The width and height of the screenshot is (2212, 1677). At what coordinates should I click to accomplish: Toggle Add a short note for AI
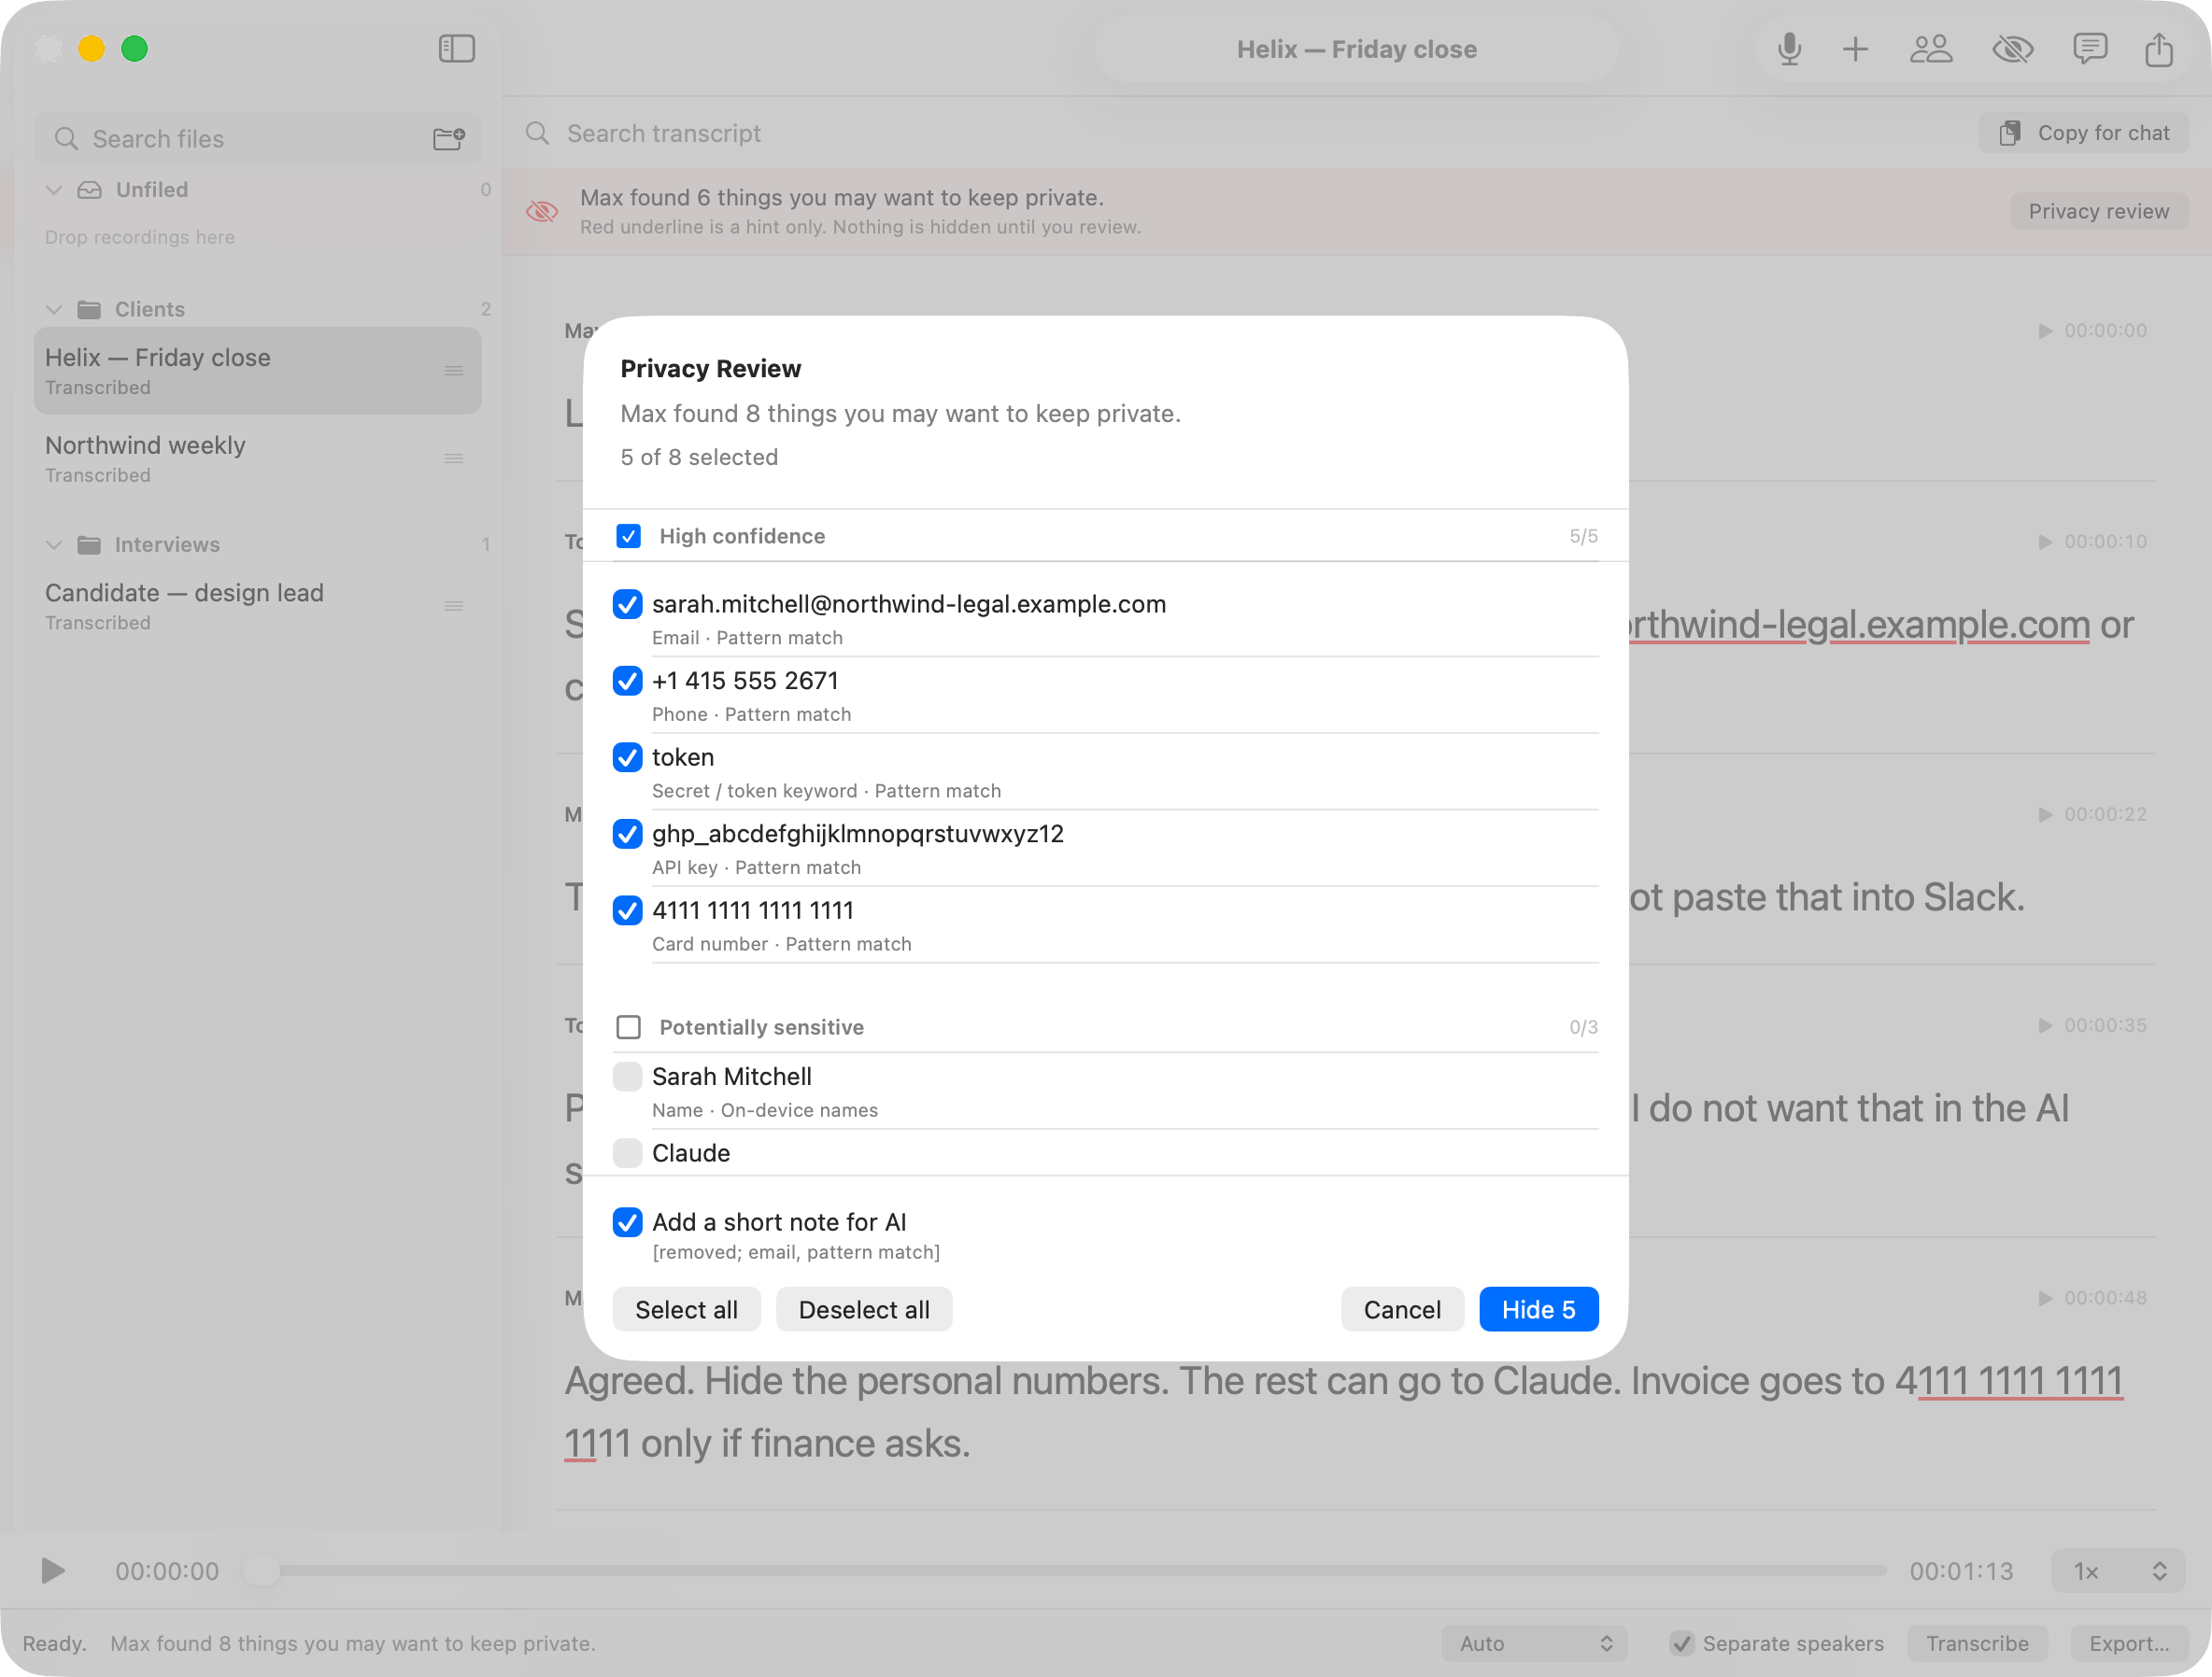627,1222
